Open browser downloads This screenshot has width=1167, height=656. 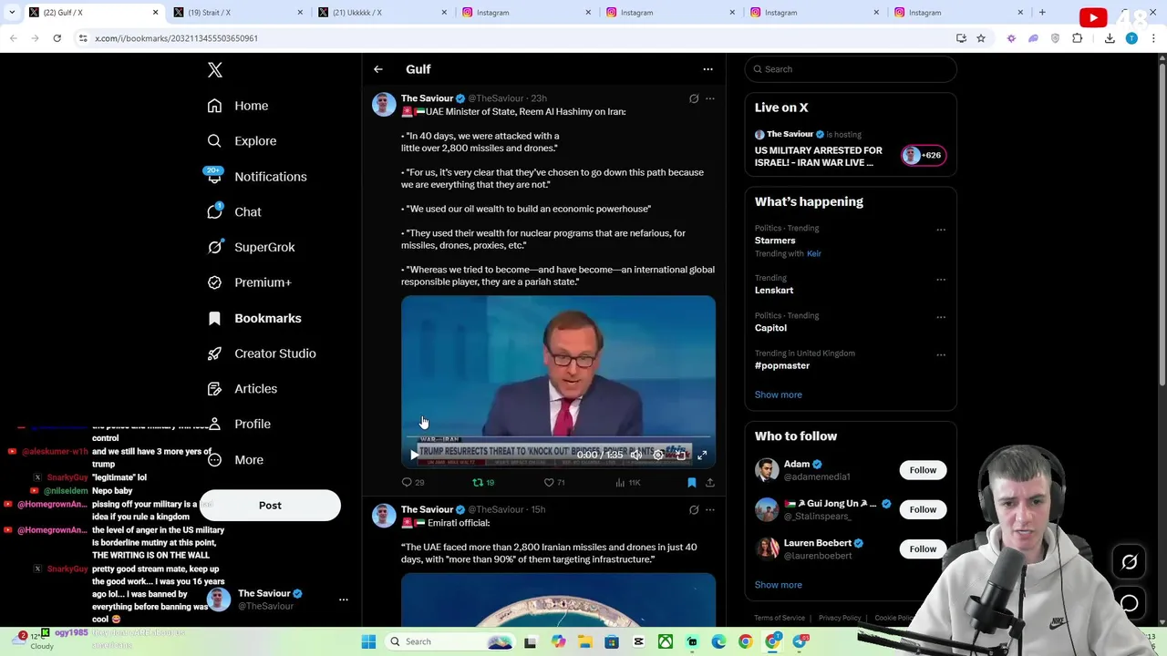tap(1110, 38)
